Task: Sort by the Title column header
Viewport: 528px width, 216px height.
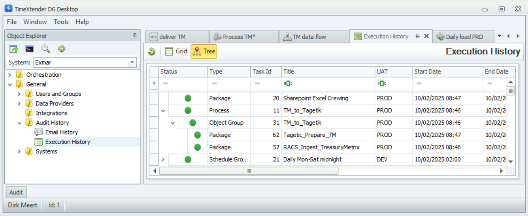Action: (328, 72)
